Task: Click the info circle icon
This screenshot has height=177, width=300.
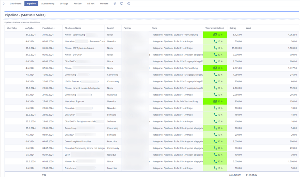Action: pos(129,4)
